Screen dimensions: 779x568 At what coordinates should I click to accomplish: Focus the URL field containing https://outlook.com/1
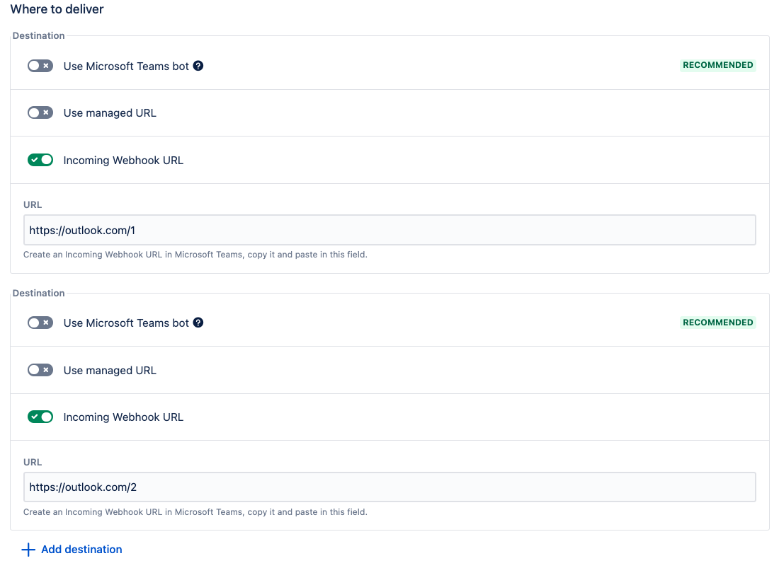tap(389, 230)
